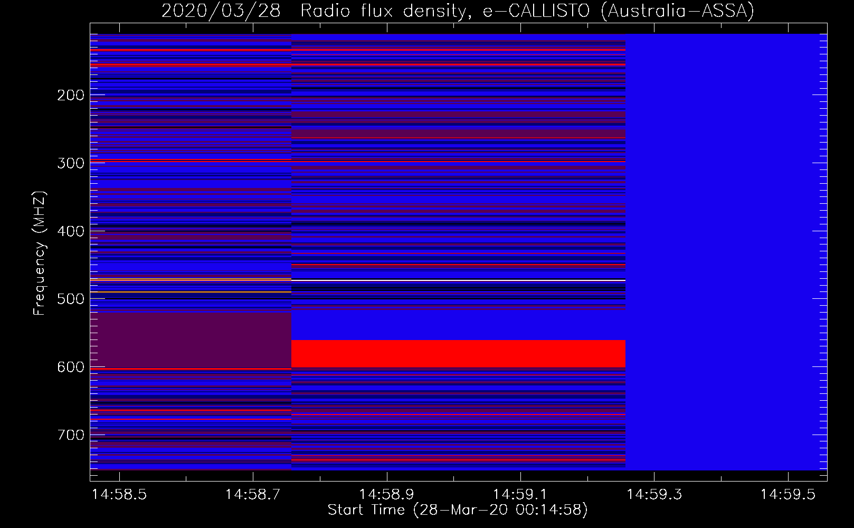Click the 500 frequency tick label

point(71,299)
